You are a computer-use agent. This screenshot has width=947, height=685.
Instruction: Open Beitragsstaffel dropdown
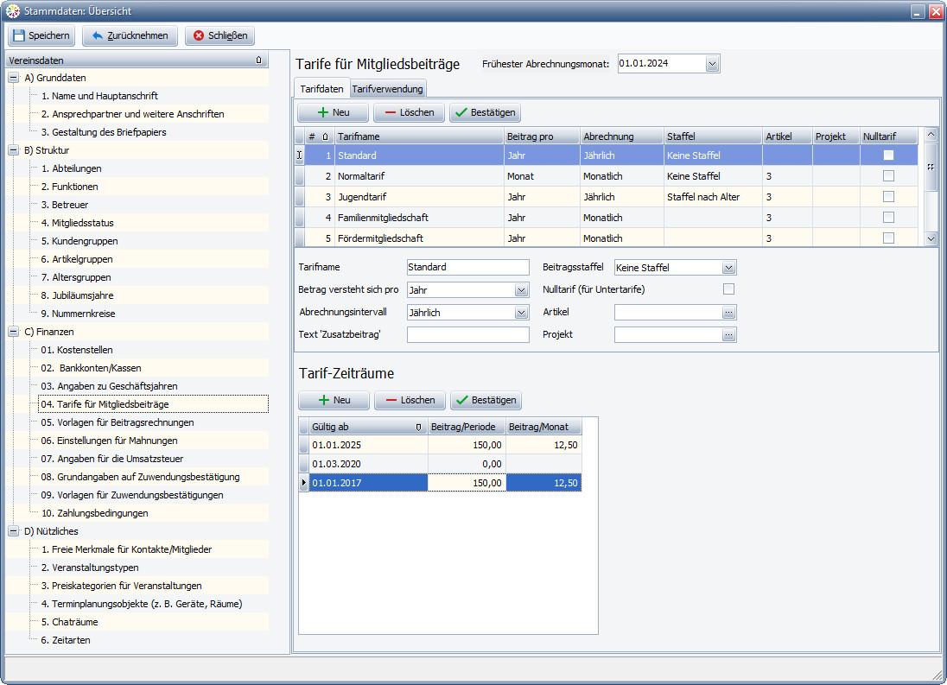[729, 268]
